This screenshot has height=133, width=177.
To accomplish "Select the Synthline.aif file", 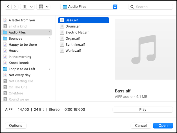I will (x=83, y=45).
